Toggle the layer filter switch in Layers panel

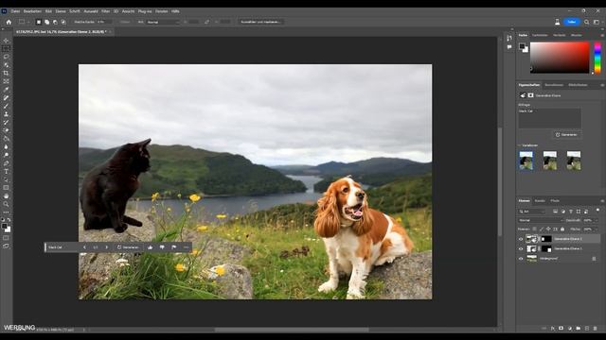click(x=597, y=210)
